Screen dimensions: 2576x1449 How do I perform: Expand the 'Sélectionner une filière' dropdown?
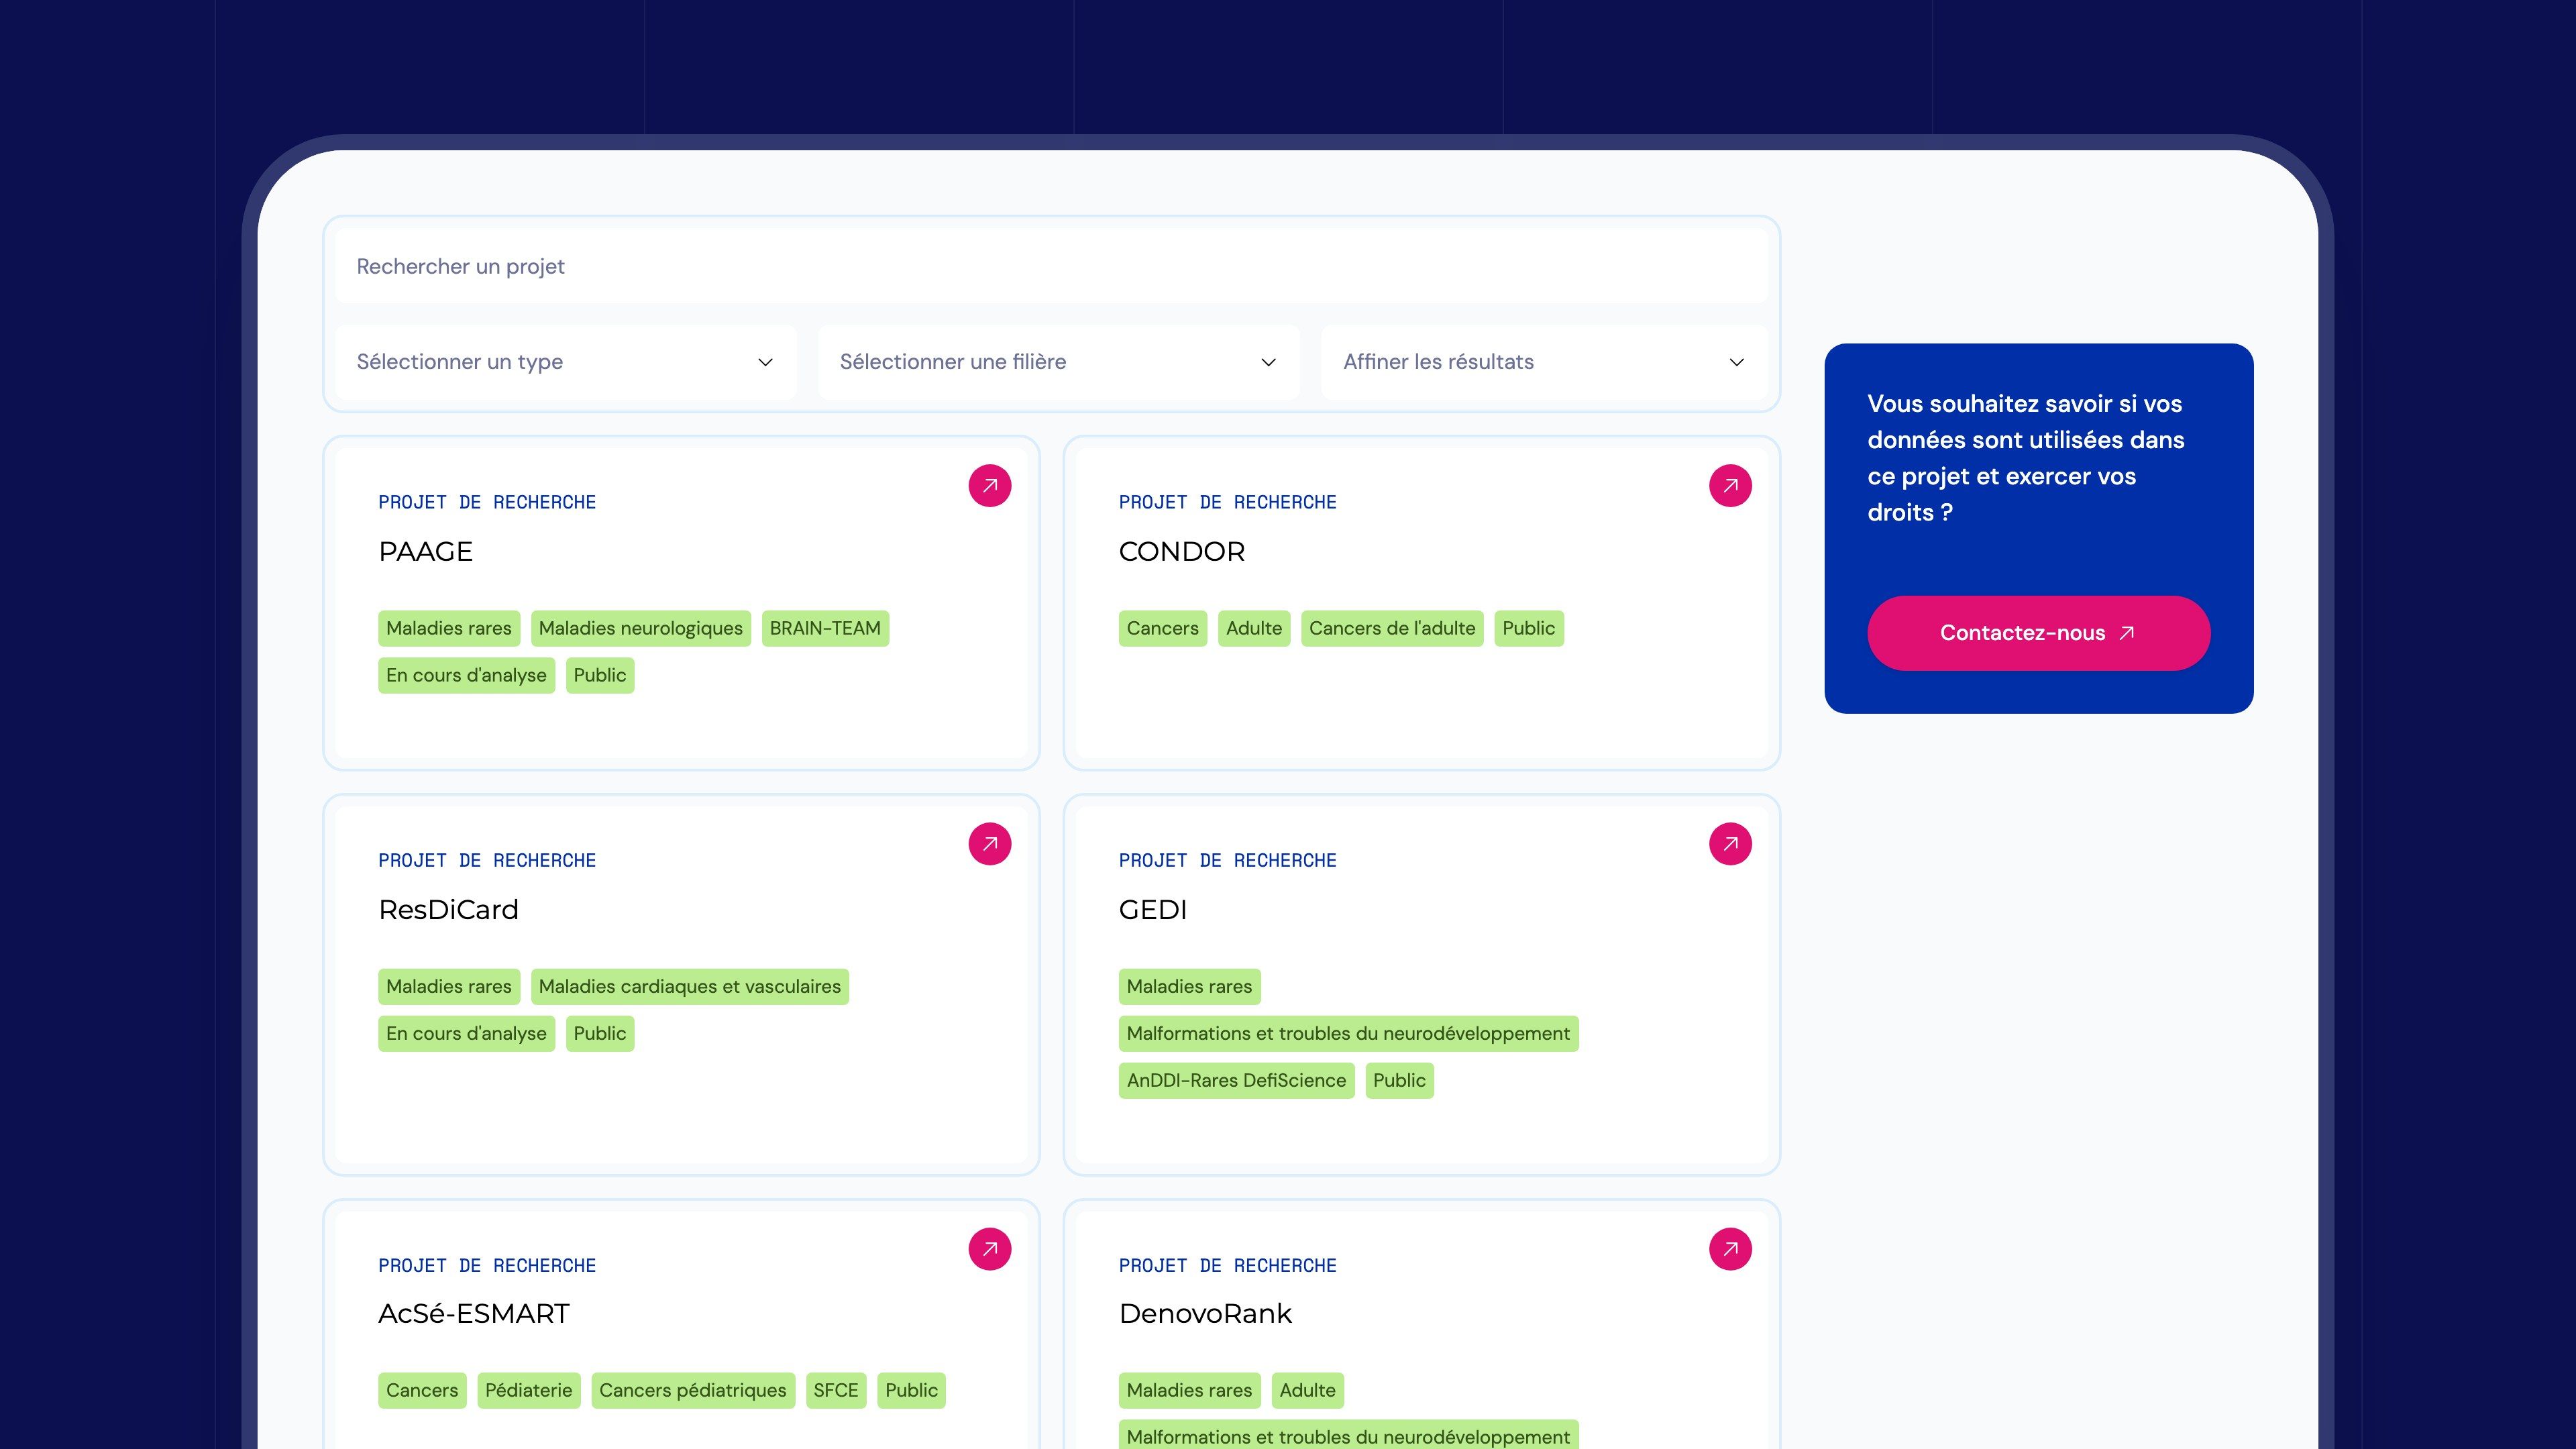(1059, 362)
